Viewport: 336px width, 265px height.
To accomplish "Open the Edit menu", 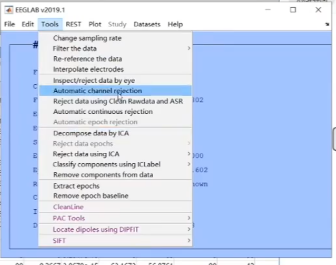I will (28, 24).
